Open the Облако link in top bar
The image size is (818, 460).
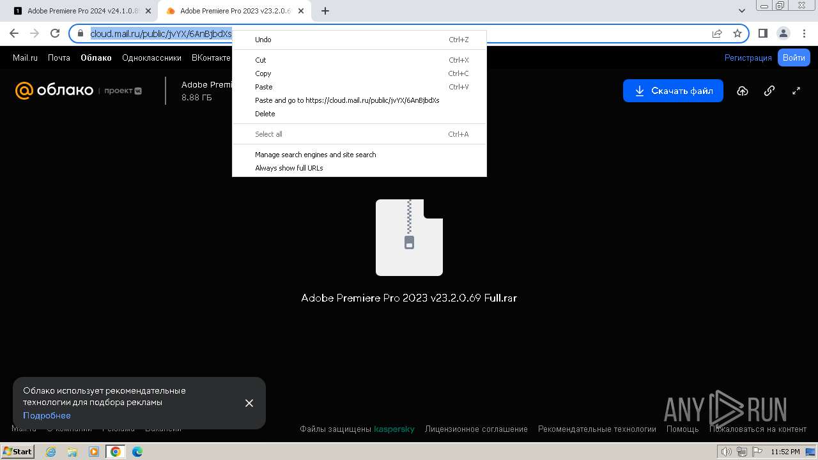[x=96, y=57]
